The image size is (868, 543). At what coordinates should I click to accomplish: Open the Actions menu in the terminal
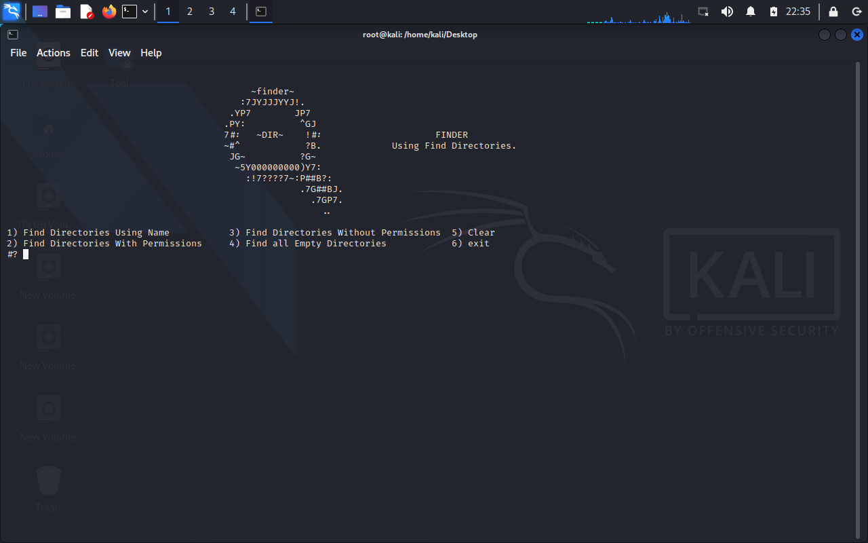(x=53, y=52)
